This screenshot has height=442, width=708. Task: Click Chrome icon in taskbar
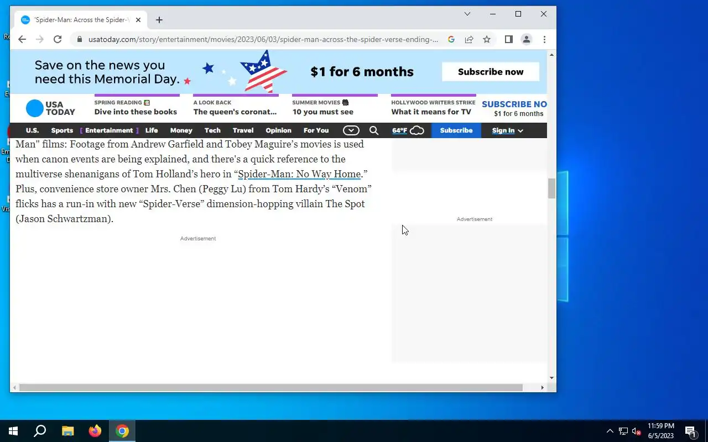[122, 431]
